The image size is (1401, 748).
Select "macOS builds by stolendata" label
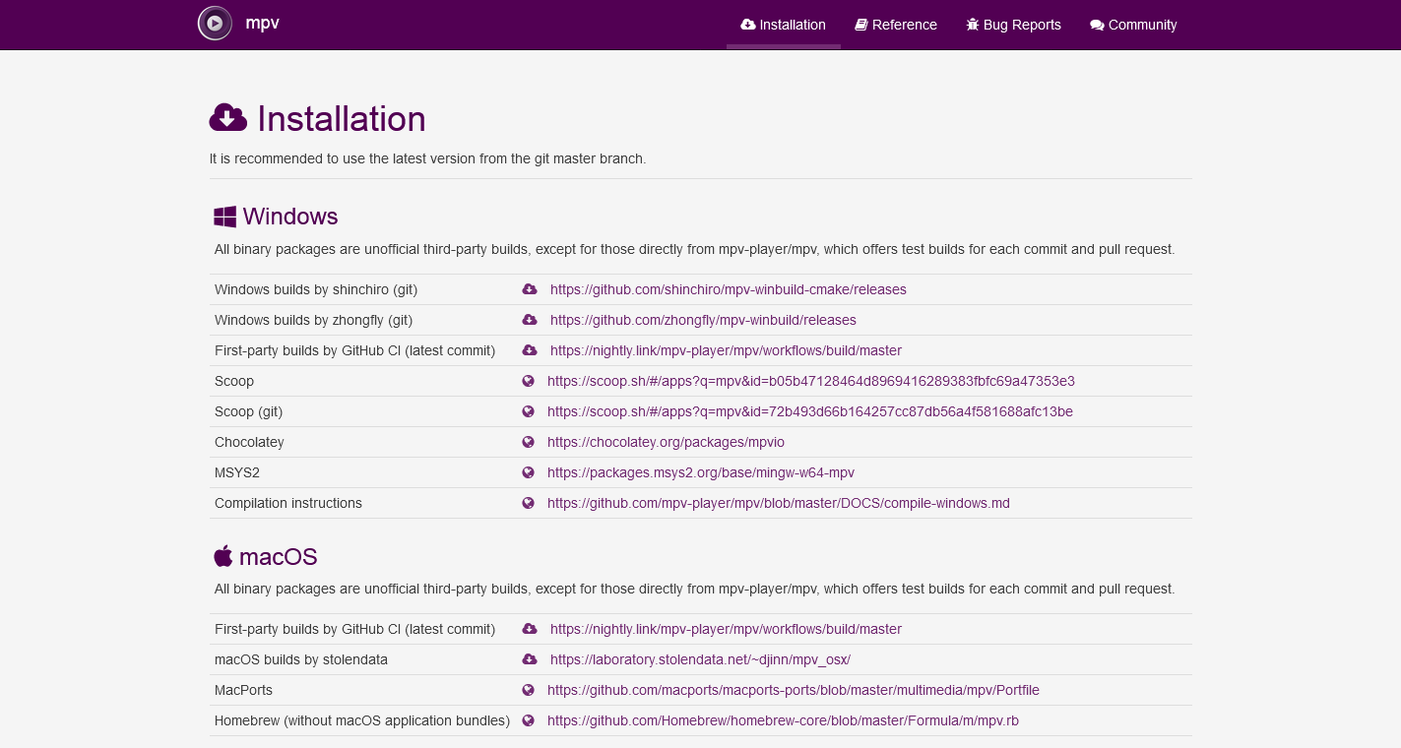[301, 659]
